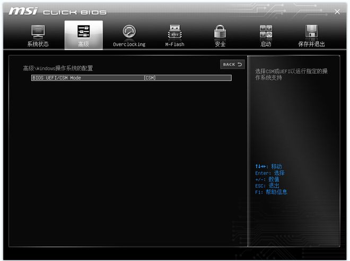350x261 pixels.
Task: Close the Click BIOS window
Action: (337, 12)
